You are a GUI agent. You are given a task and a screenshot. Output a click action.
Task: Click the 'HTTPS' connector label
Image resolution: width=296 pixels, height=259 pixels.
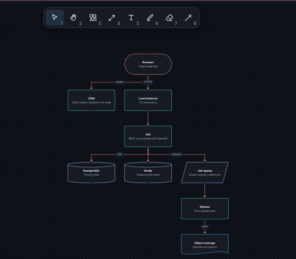point(148,82)
